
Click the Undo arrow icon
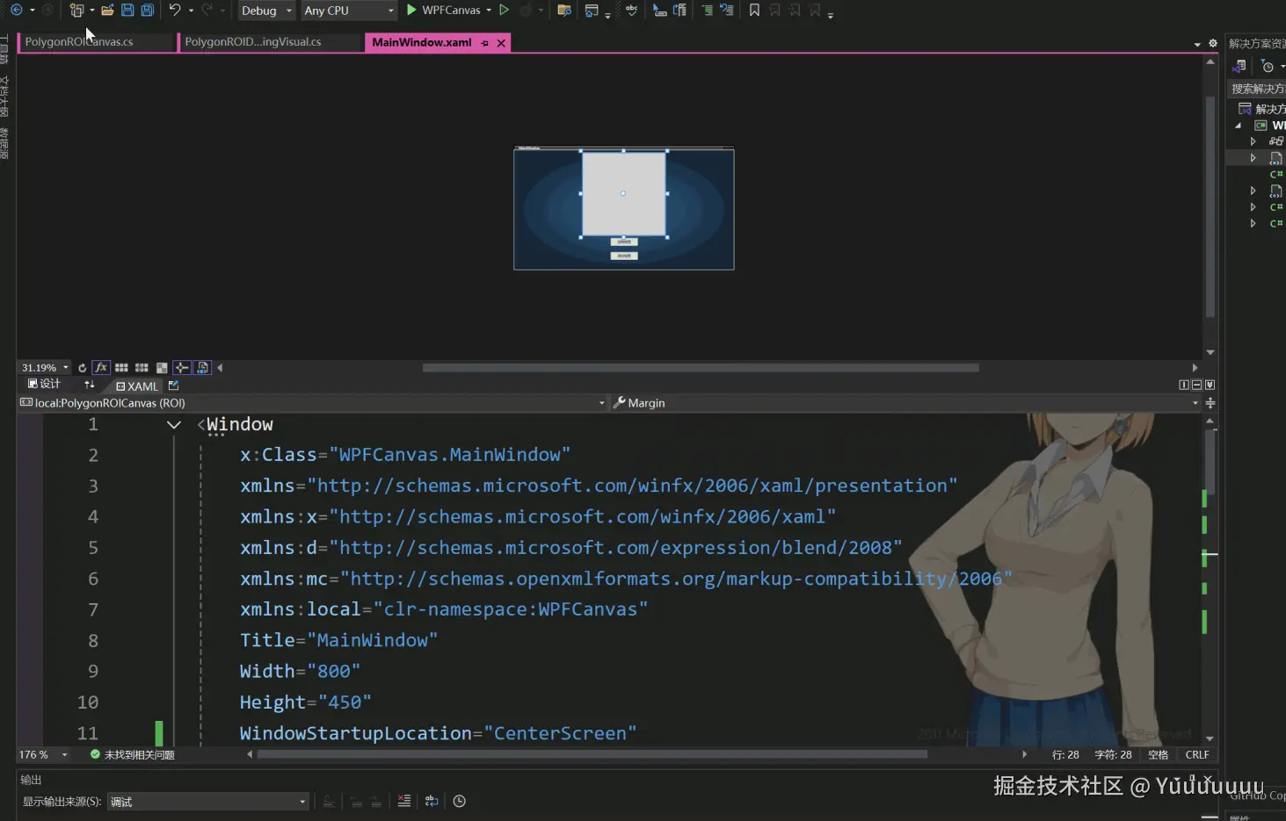tap(175, 11)
